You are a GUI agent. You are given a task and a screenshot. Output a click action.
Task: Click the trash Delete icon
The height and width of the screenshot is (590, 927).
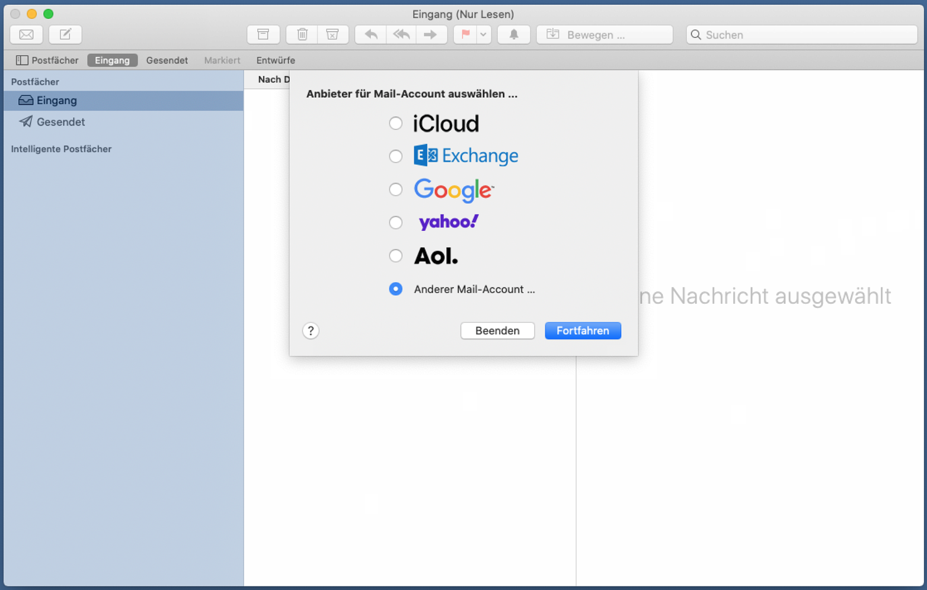(x=302, y=35)
